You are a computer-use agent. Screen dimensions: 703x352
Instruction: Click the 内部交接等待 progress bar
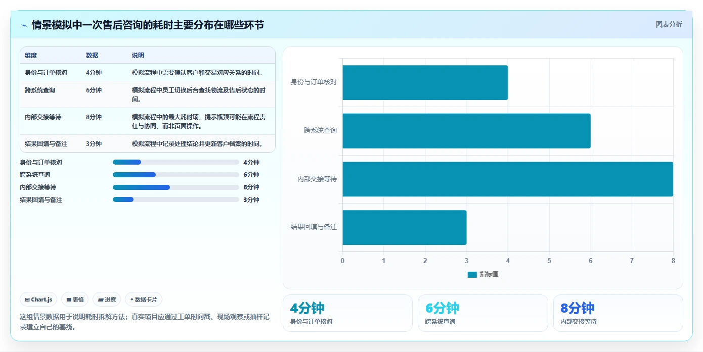pyautogui.click(x=175, y=187)
